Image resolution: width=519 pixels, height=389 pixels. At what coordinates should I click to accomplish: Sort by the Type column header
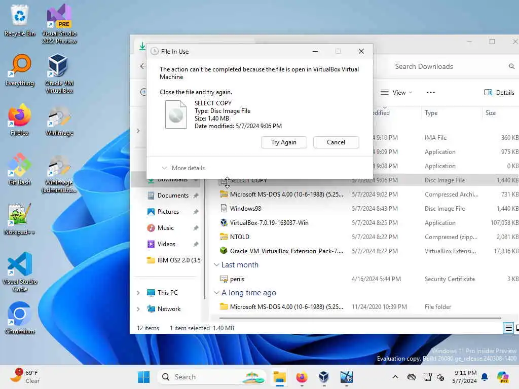click(x=431, y=113)
